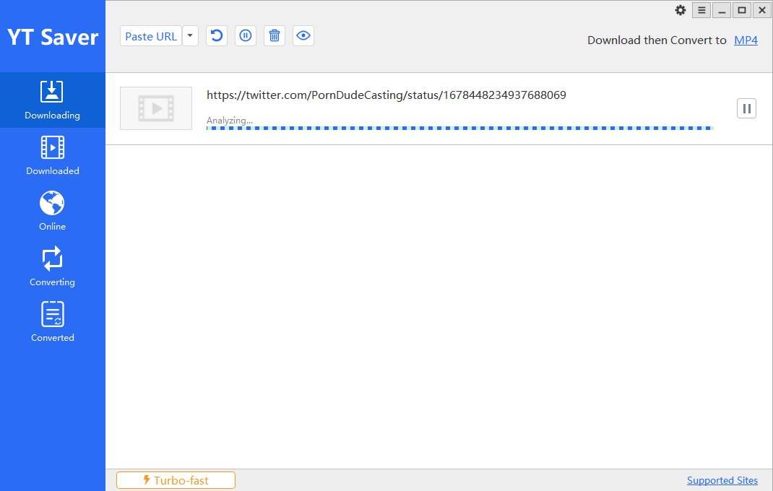Pause the twitter.com download item

click(746, 108)
